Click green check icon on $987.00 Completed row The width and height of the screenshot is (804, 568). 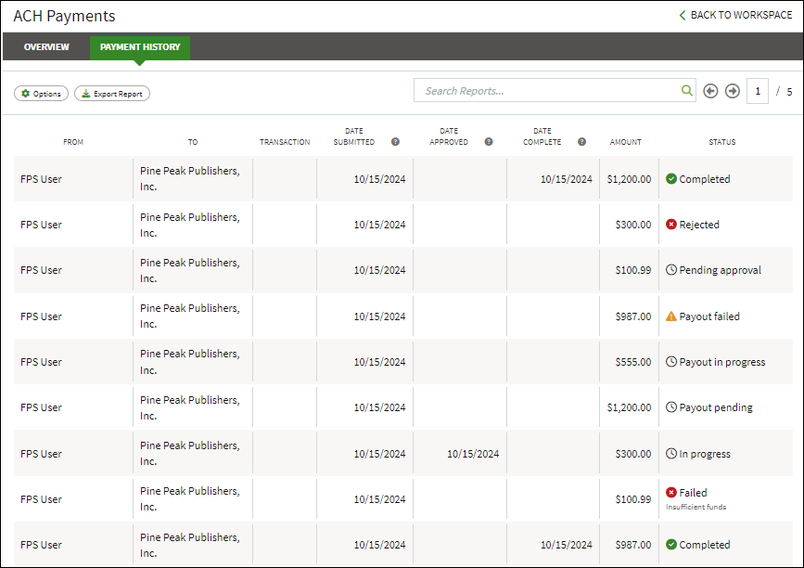(x=670, y=545)
